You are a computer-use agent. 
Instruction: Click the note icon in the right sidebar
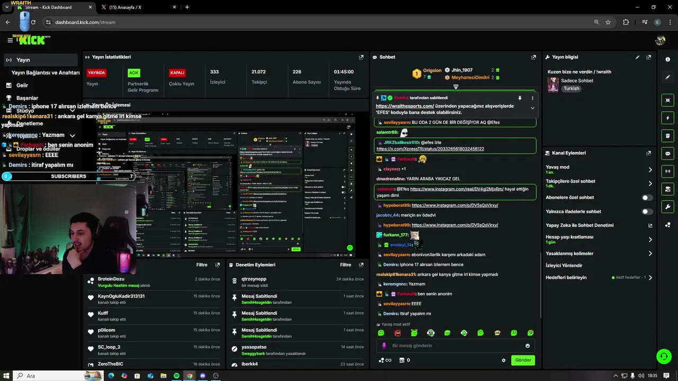(x=667, y=136)
